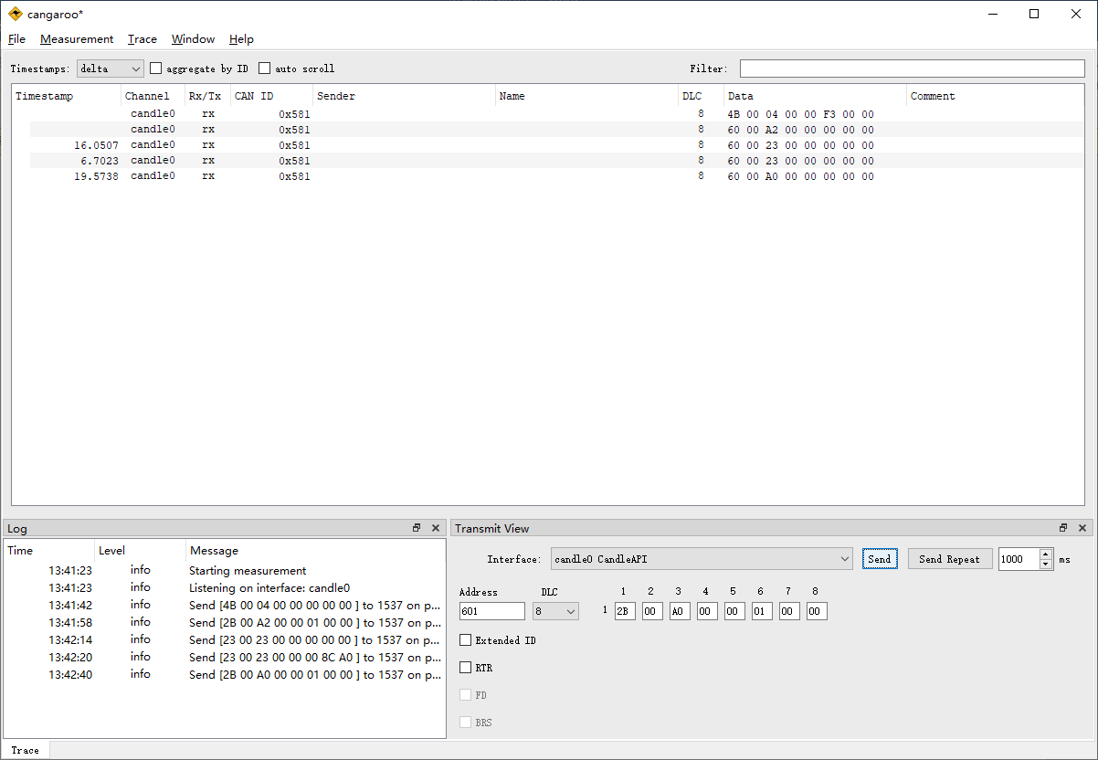Viewport: 1098px width, 760px height.
Task: Click the Rx/Tx column header
Action: click(208, 96)
